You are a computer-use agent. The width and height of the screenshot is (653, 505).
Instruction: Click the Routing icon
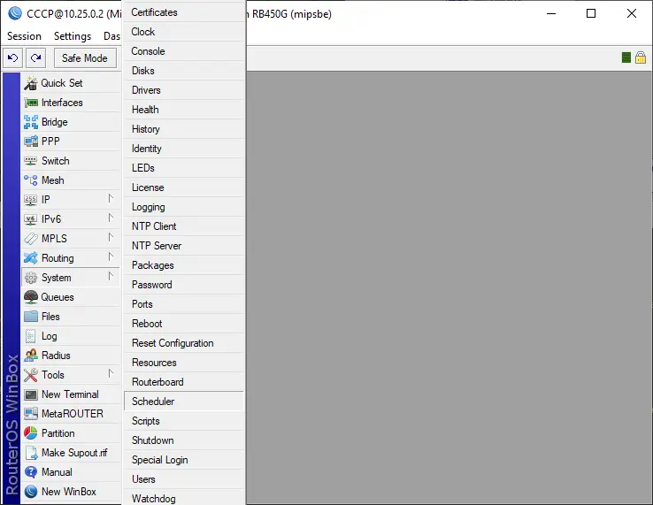(x=31, y=258)
